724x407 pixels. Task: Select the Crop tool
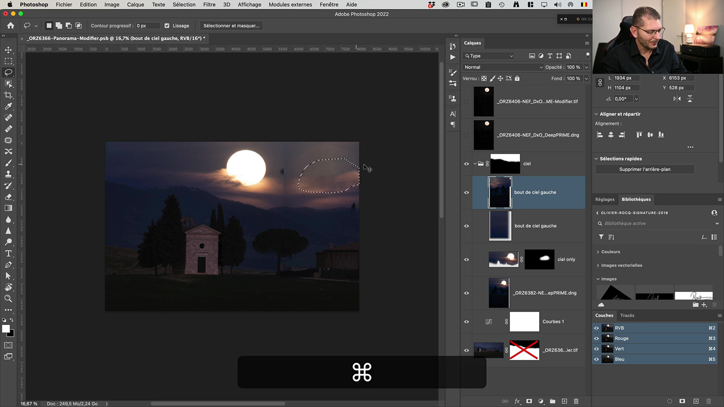[8, 95]
